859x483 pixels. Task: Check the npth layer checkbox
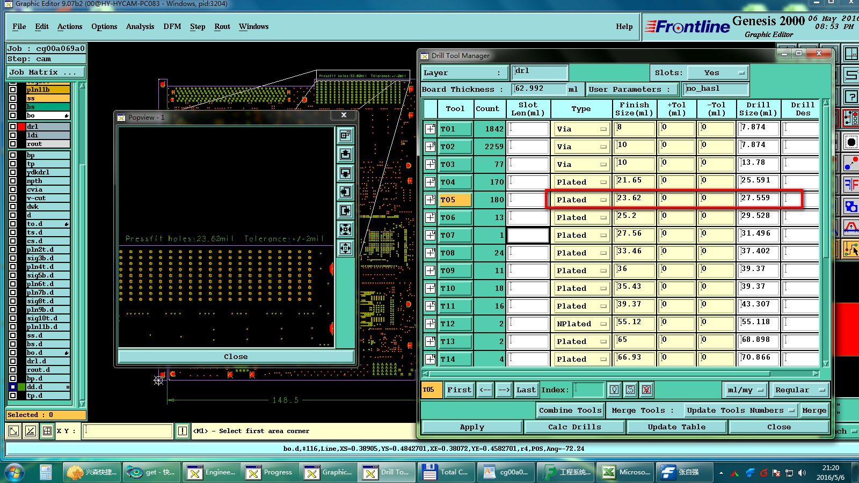pos(13,181)
